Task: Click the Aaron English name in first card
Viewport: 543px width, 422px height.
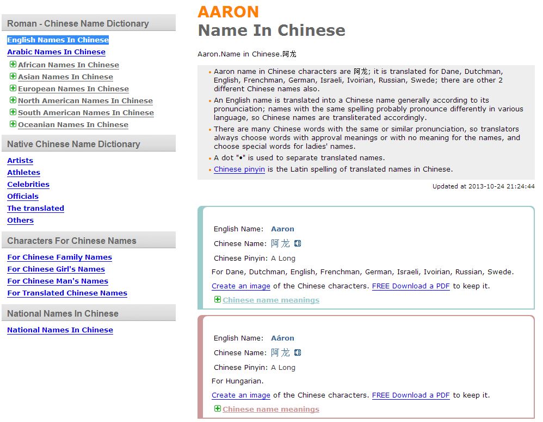Action: pos(282,229)
